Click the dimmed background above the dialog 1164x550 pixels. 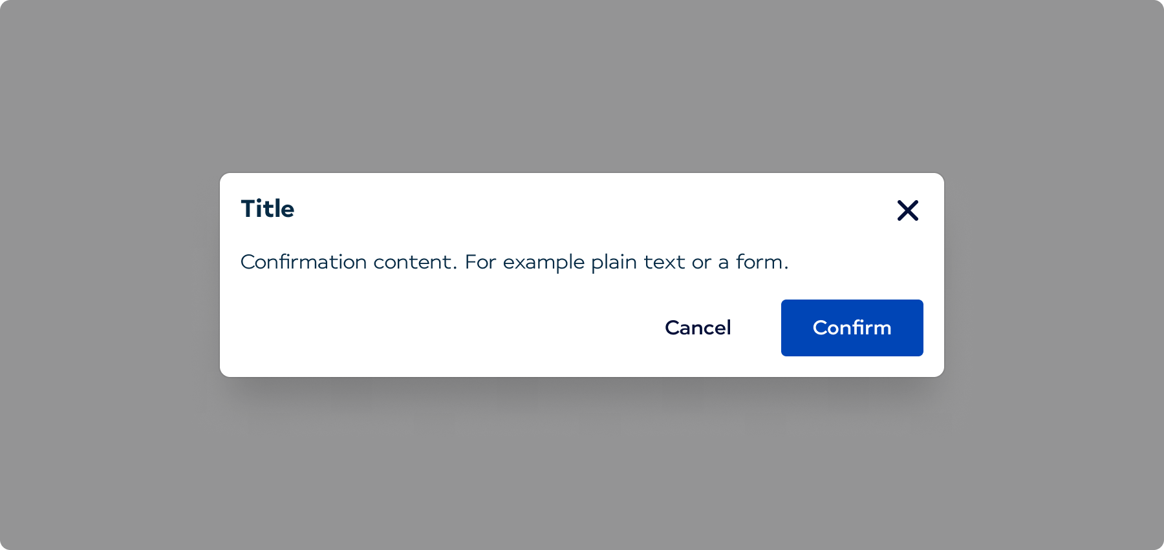pos(582,84)
